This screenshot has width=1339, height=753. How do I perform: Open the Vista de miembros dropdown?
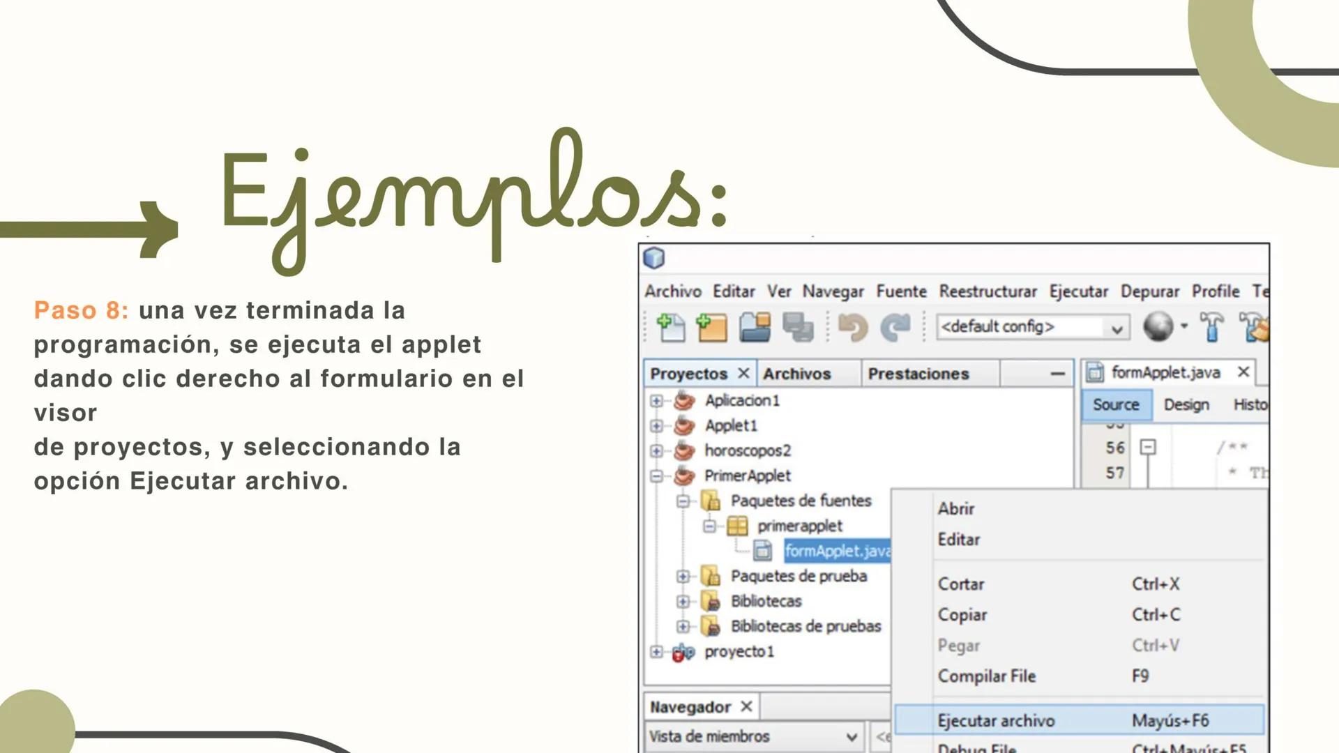click(850, 736)
